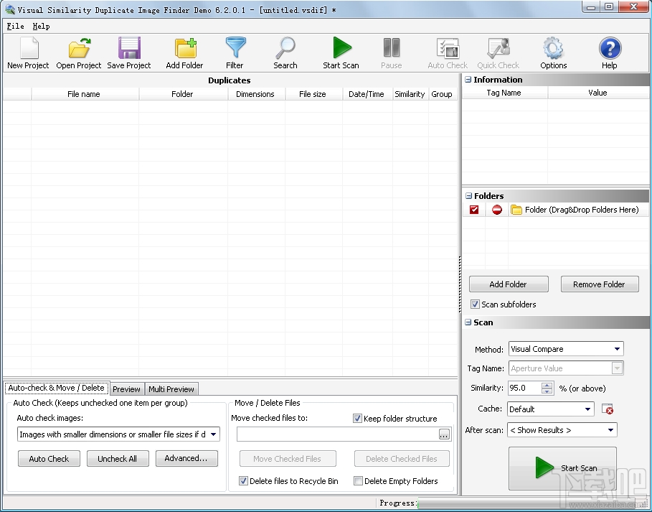Toggle Scan subfolders checkbox
Image resolution: width=652 pixels, height=512 pixels.
point(475,304)
